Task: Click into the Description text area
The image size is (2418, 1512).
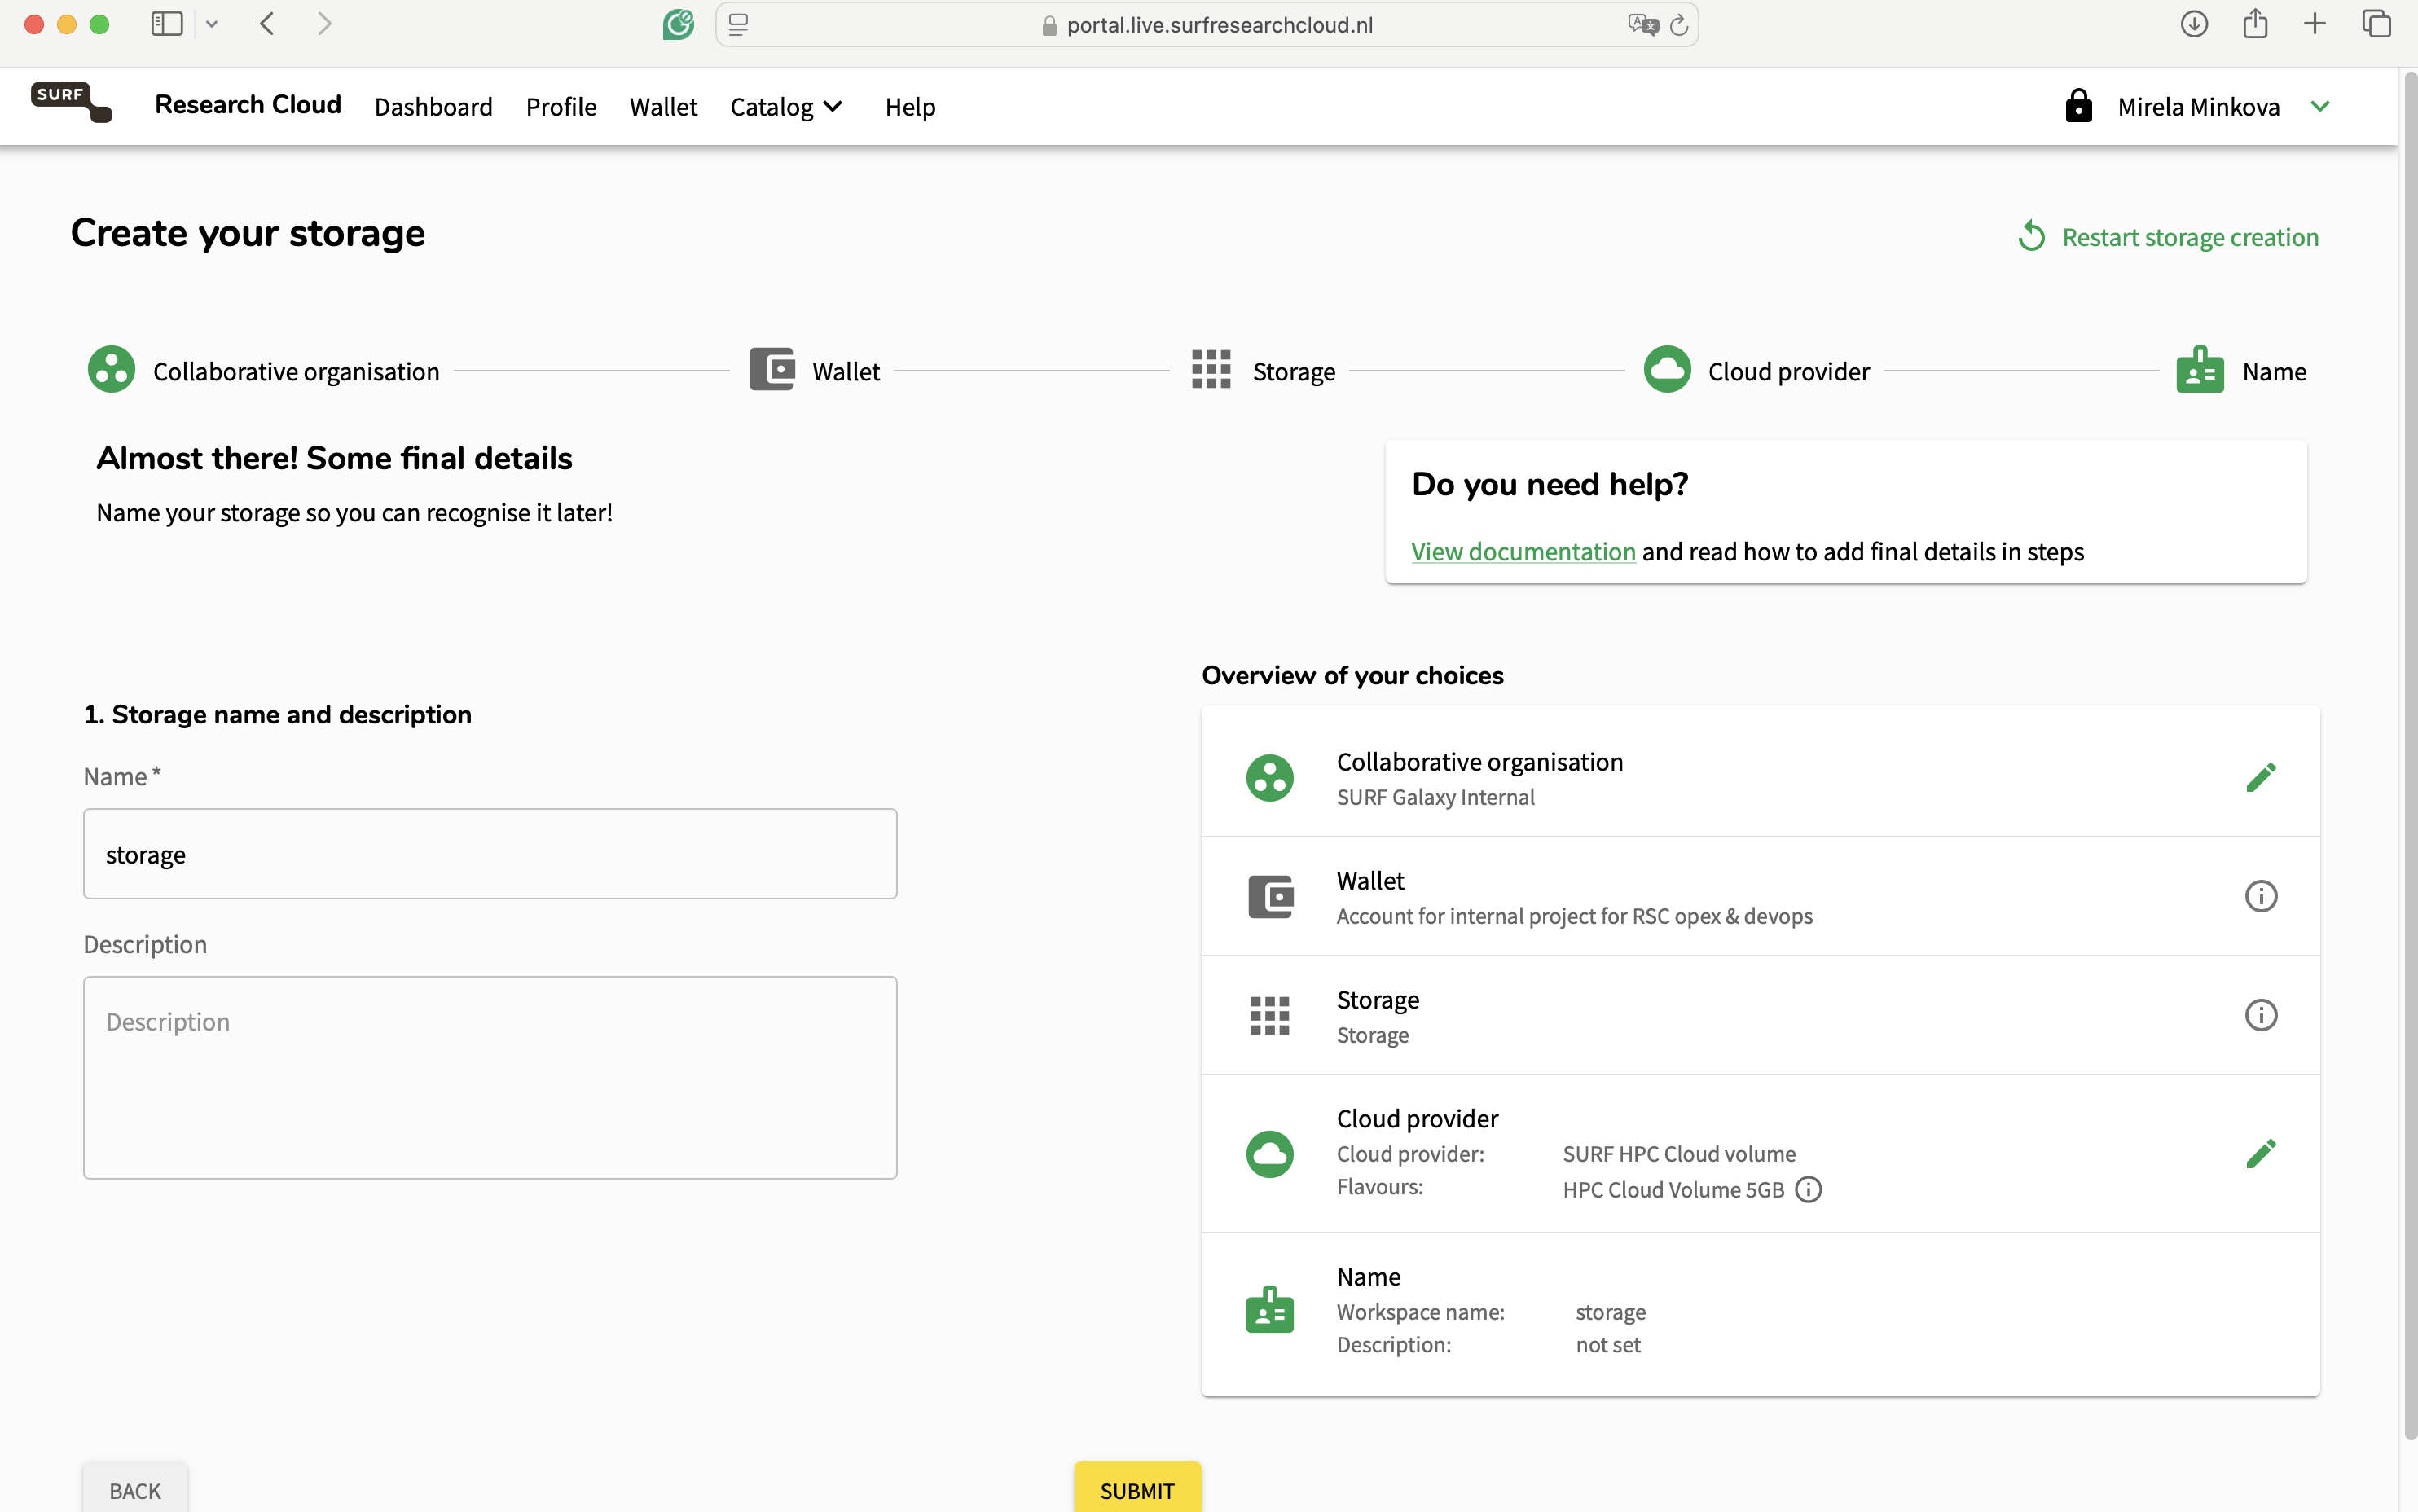Action: point(490,1077)
